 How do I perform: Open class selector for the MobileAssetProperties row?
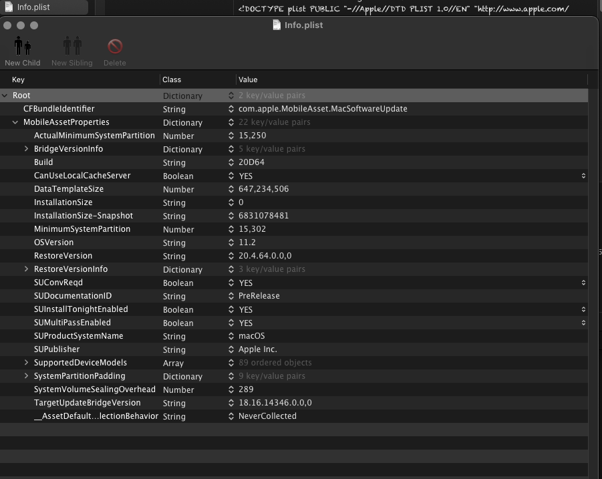point(231,122)
